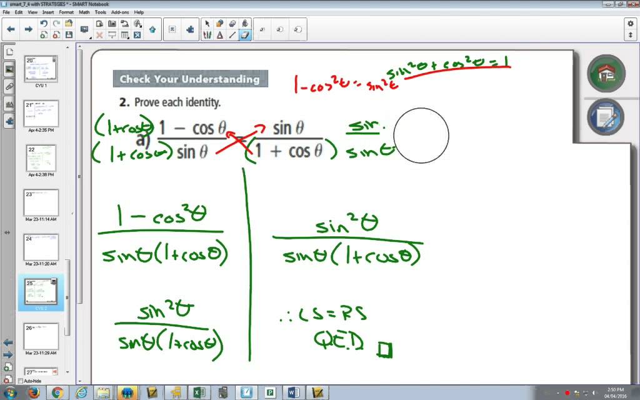Choose the Select arrow tool
This screenshot has height=400, width=640.
pyautogui.click(x=207, y=24)
